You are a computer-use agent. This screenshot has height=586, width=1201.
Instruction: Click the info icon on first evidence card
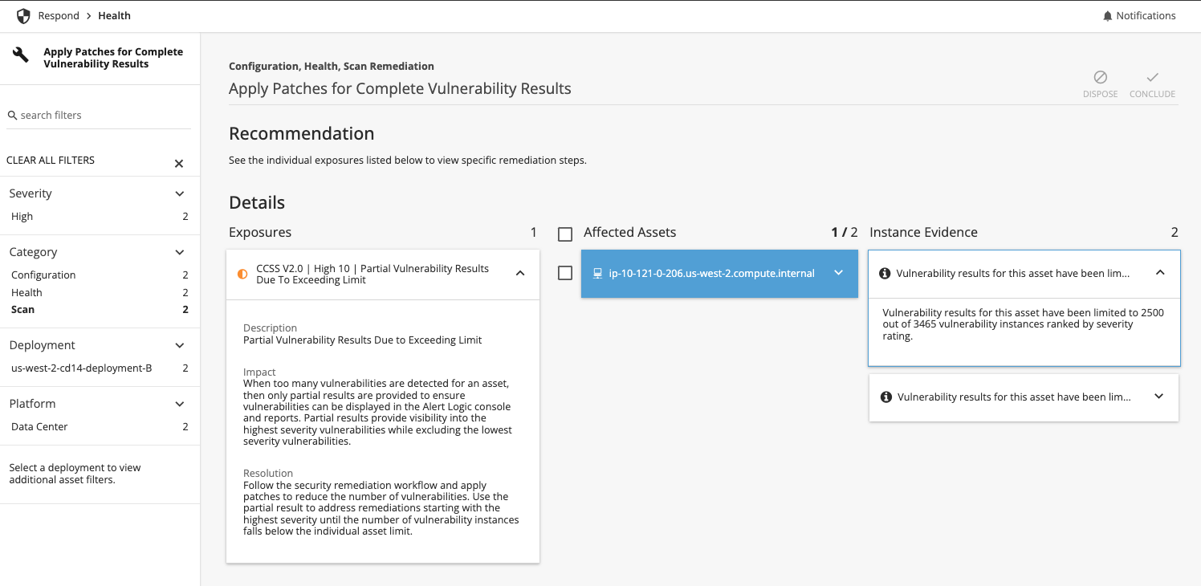pyautogui.click(x=885, y=274)
